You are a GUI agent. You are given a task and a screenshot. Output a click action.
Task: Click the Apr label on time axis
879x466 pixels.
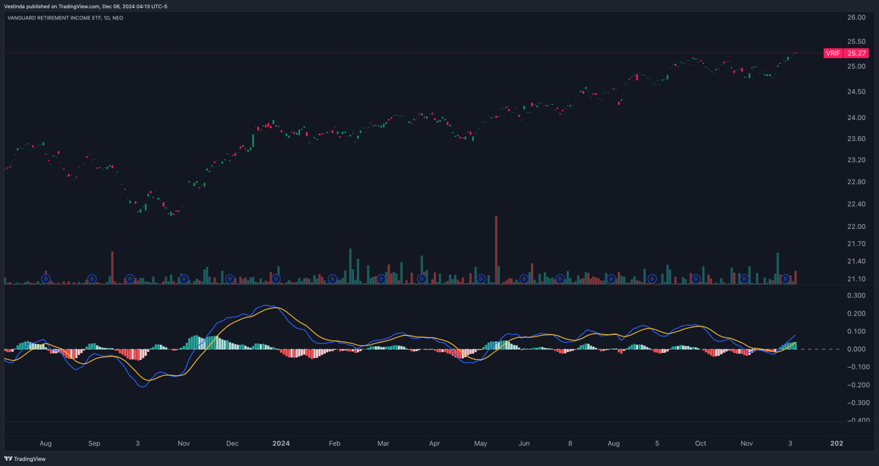click(434, 444)
